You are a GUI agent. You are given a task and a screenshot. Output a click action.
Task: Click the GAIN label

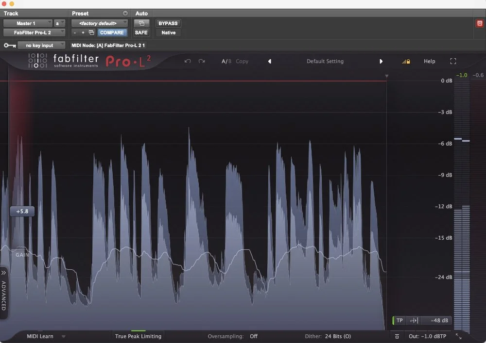pyautogui.click(x=22, y=255)
